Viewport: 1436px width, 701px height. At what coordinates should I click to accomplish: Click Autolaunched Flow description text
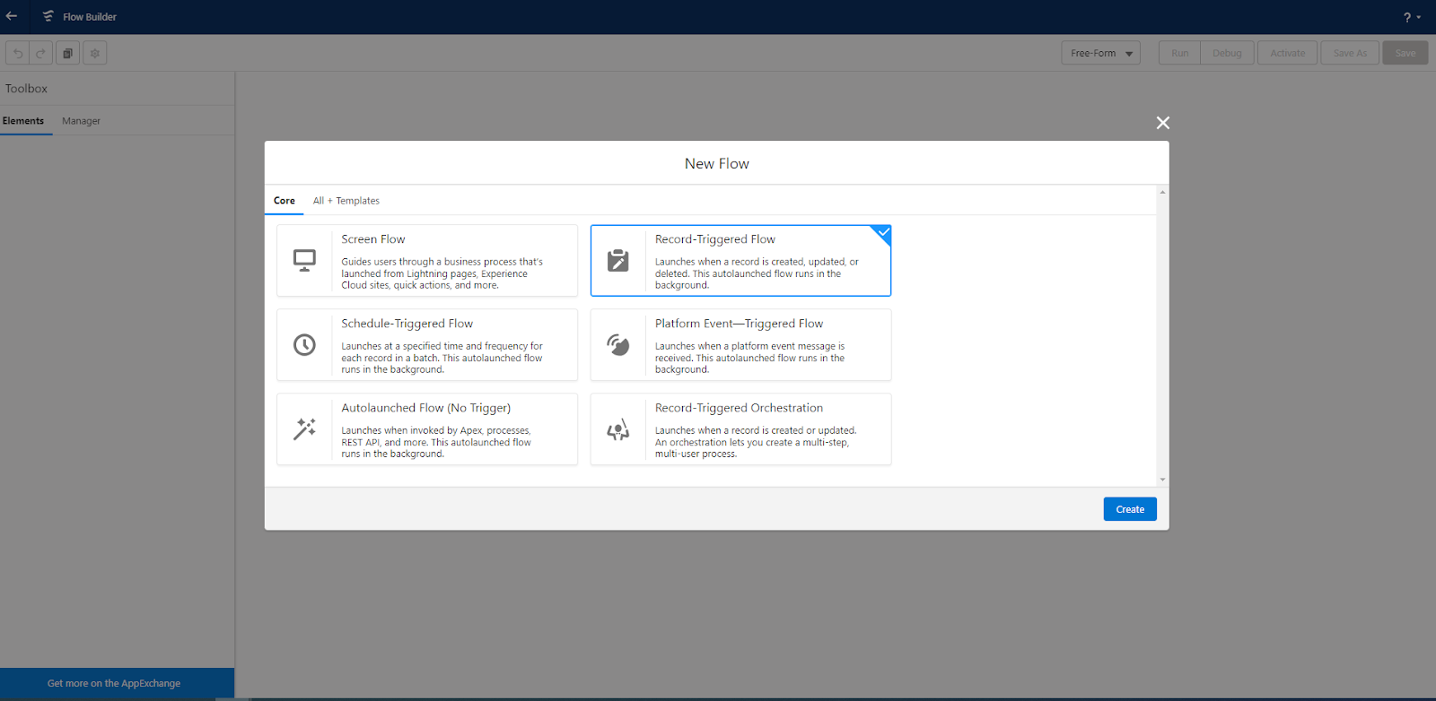click(436, 442)
